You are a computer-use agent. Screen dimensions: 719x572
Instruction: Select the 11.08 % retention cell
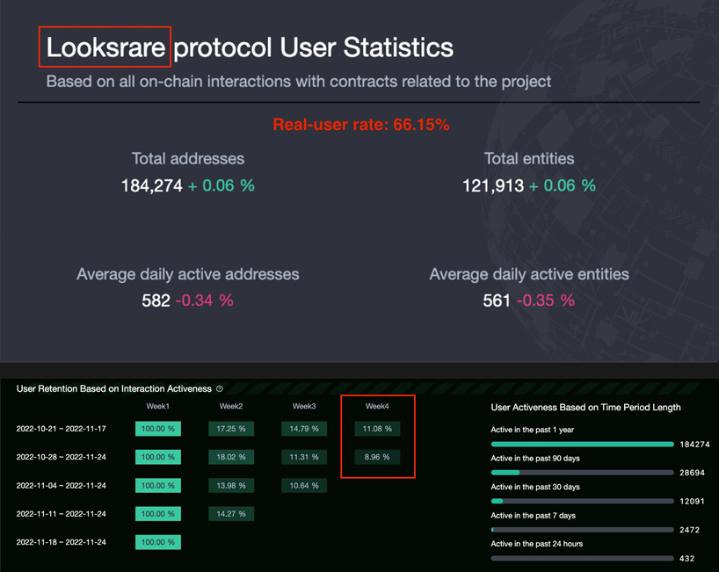tap(377, 429)
